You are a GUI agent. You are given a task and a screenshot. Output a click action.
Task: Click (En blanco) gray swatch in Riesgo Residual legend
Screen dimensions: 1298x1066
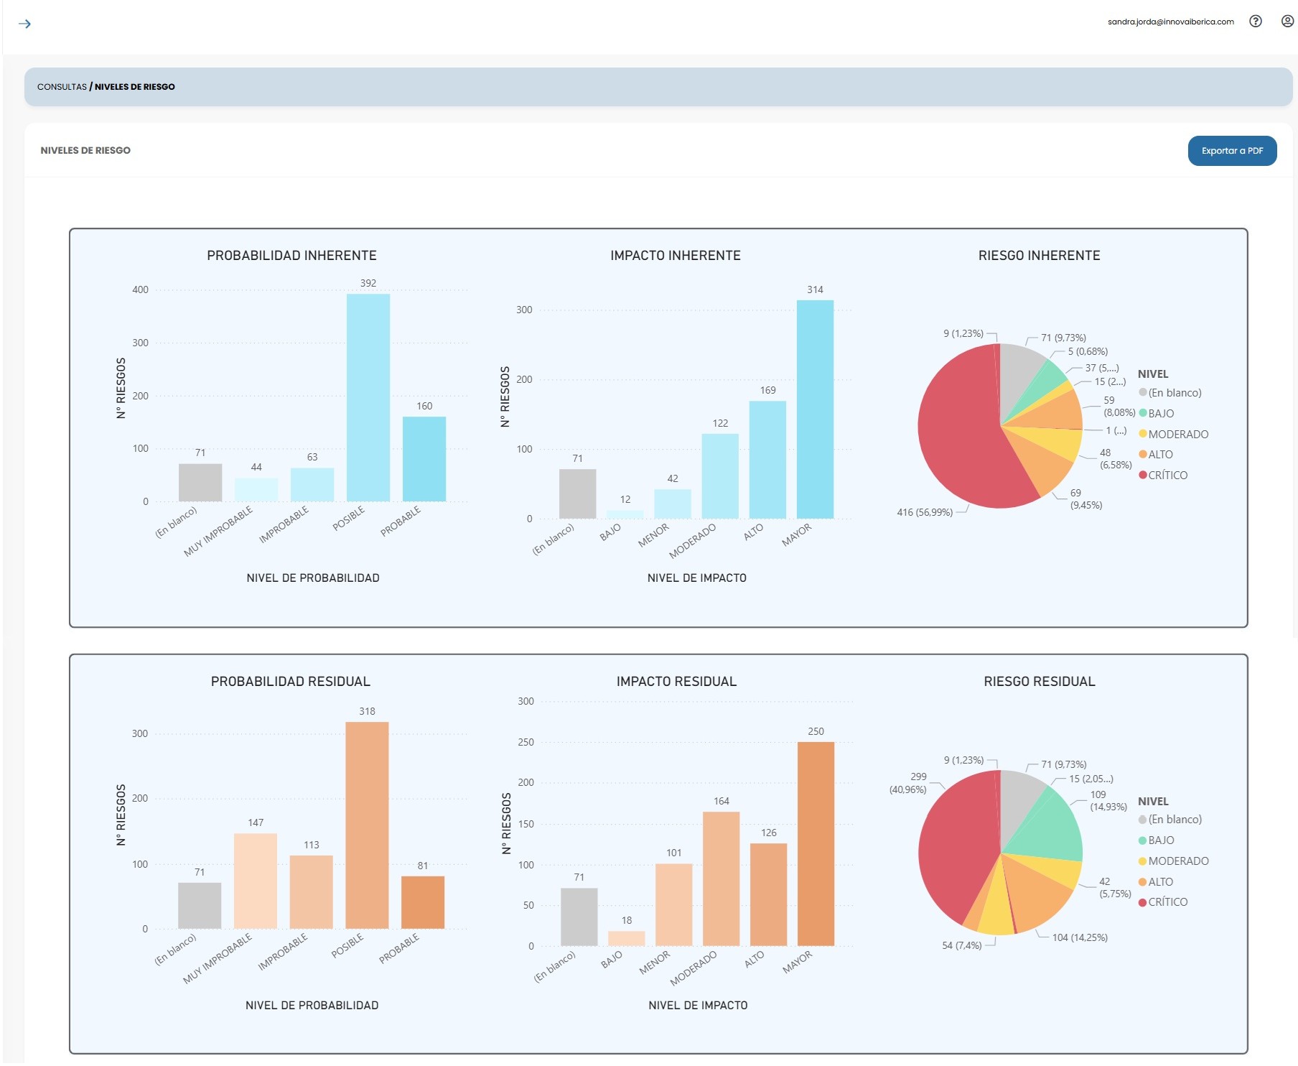point(1142,820)
